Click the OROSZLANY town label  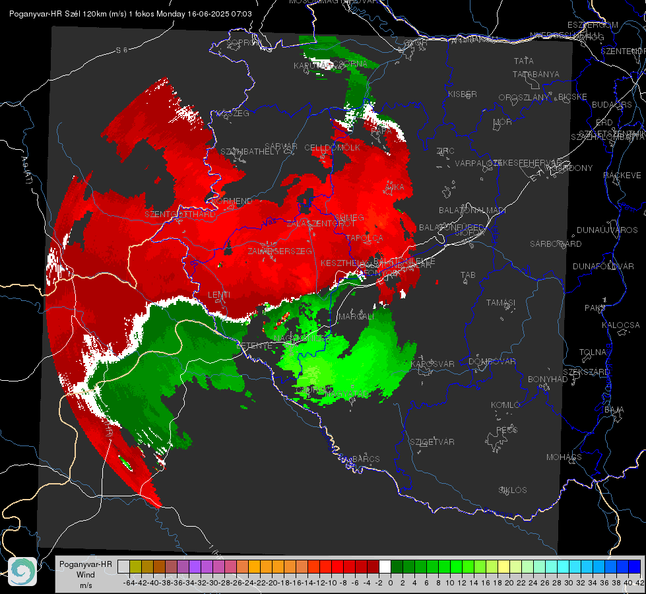pyautogui.click(x=524, y=97)
